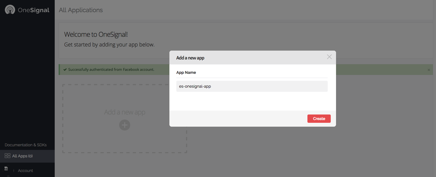Click the All Applications page heading
This screenshot has width=436, height=177.
pos(81,10)
